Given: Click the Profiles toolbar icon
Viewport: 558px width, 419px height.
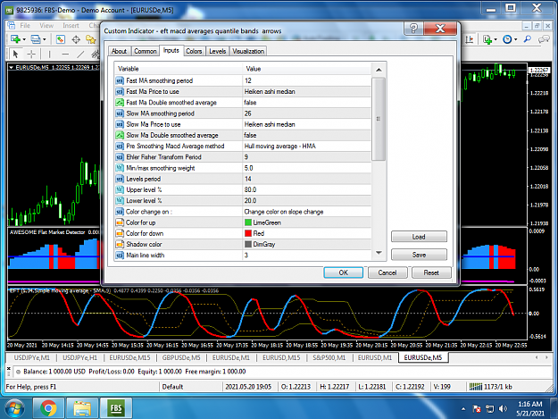Looking at the screenshot, I should coord(36,38).
